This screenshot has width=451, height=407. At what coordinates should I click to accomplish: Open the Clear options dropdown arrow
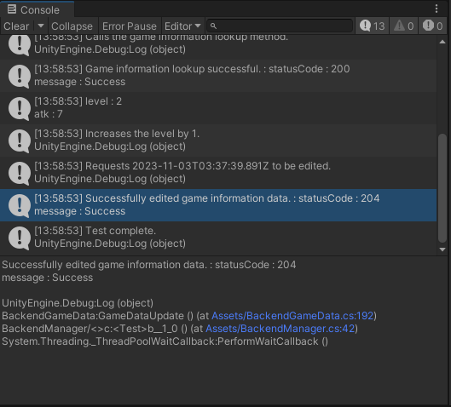(41, 26)
